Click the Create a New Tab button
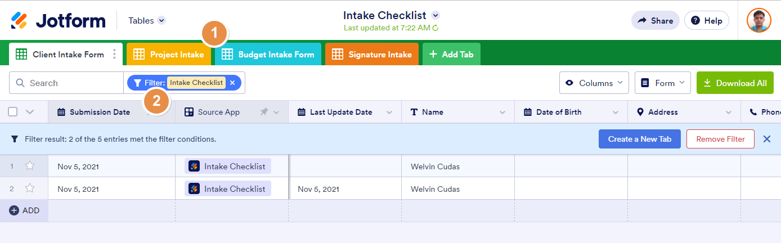This screenshot has height=243, width=781. click(639, 139)
